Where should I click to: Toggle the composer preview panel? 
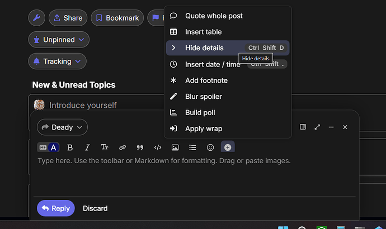click(303, 127)
